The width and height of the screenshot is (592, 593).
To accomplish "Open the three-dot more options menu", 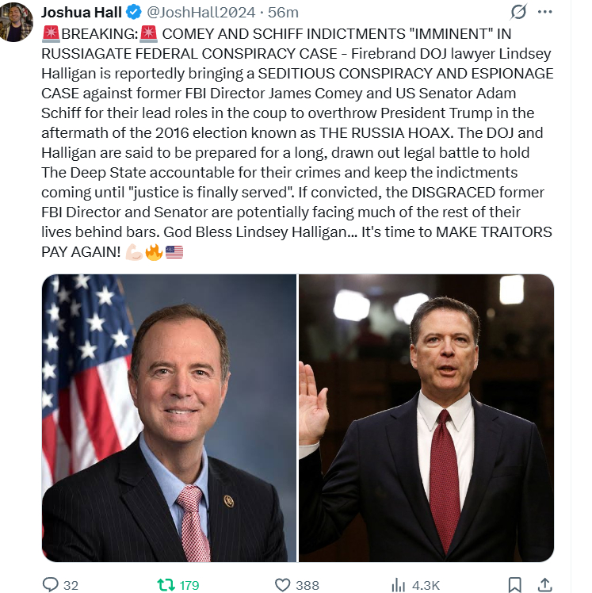I will (x=544, y=13).
